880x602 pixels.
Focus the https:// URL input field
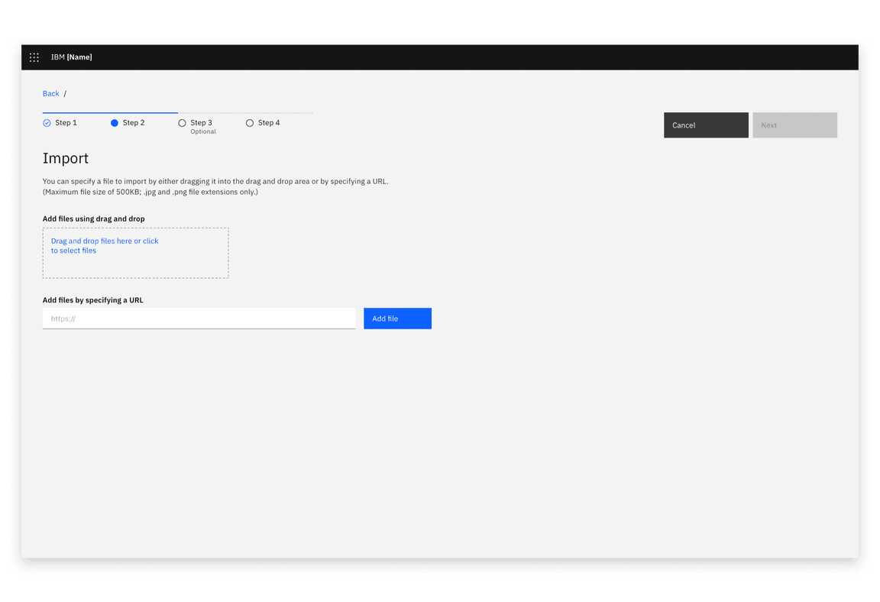point(199,318)
